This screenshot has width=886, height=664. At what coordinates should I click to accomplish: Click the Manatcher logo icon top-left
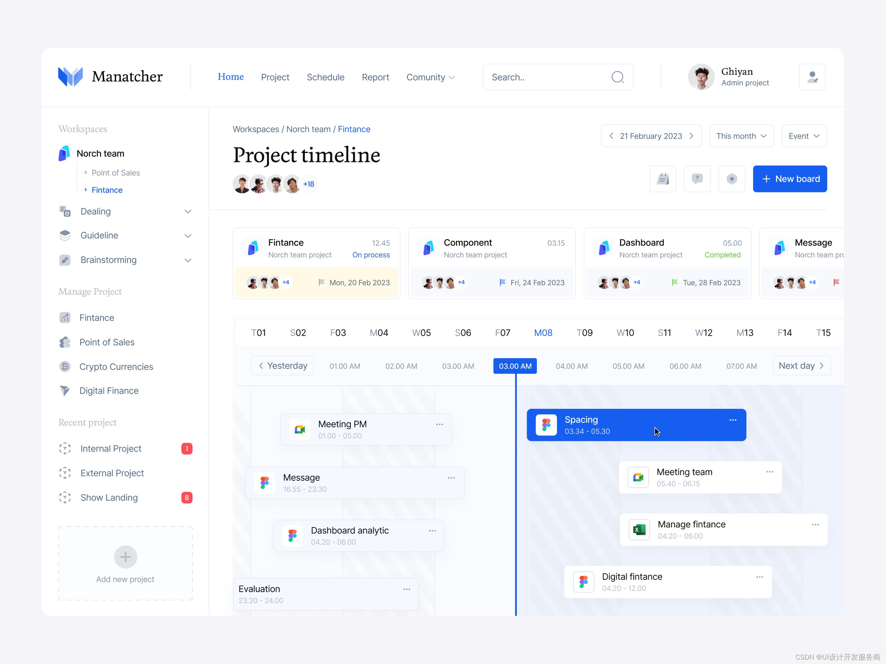[71, 76]
